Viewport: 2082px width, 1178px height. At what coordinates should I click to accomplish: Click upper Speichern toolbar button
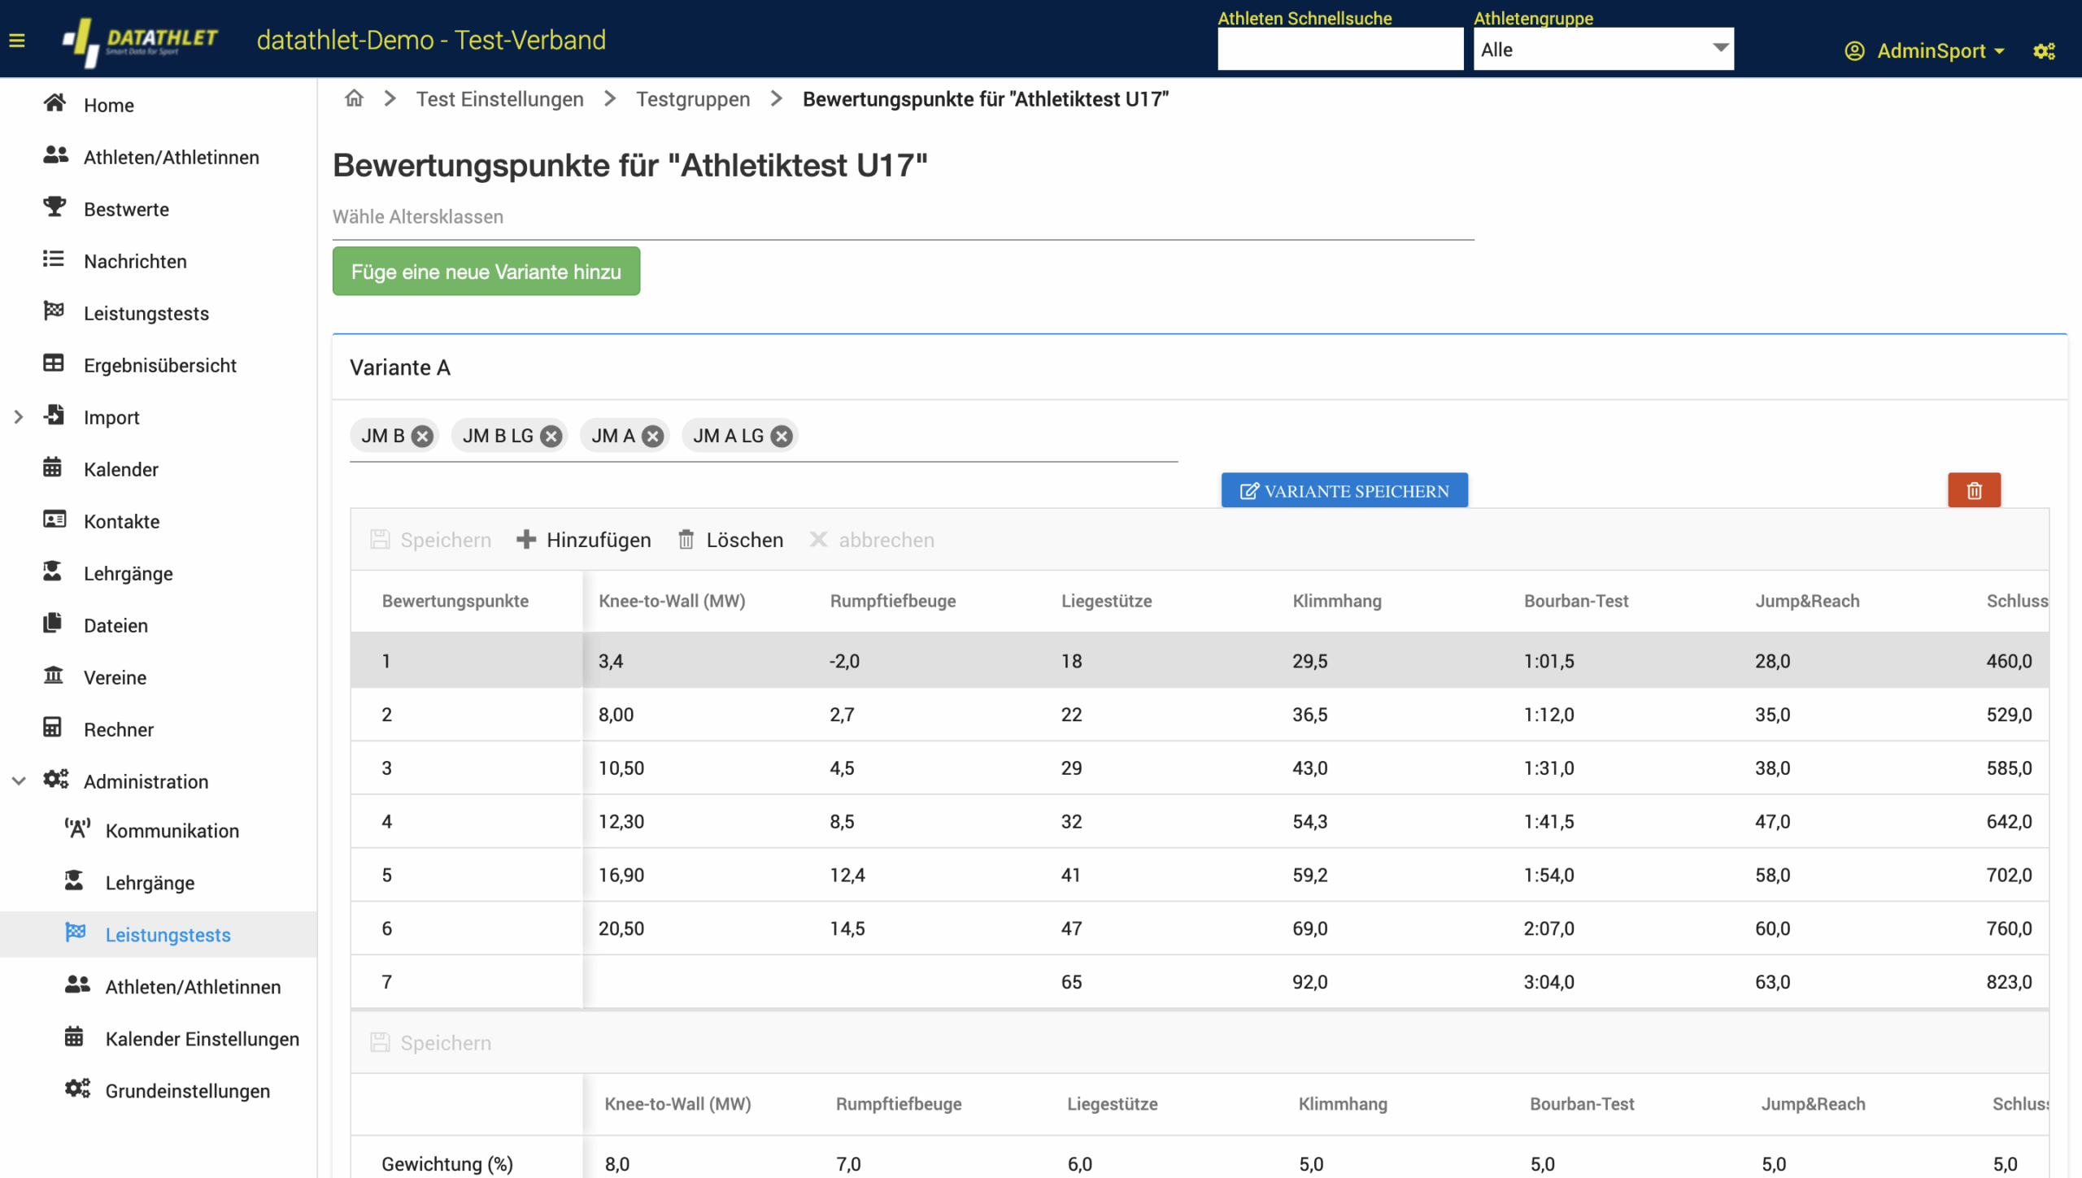coord(431,540)
